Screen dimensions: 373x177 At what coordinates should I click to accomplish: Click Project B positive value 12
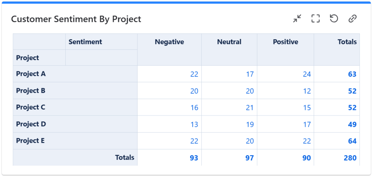tap(307, 91)
